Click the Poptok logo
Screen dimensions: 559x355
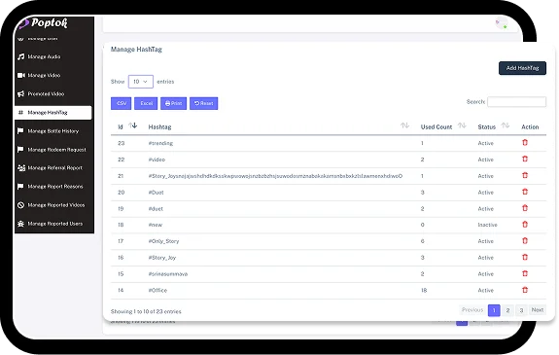(44, 23)
